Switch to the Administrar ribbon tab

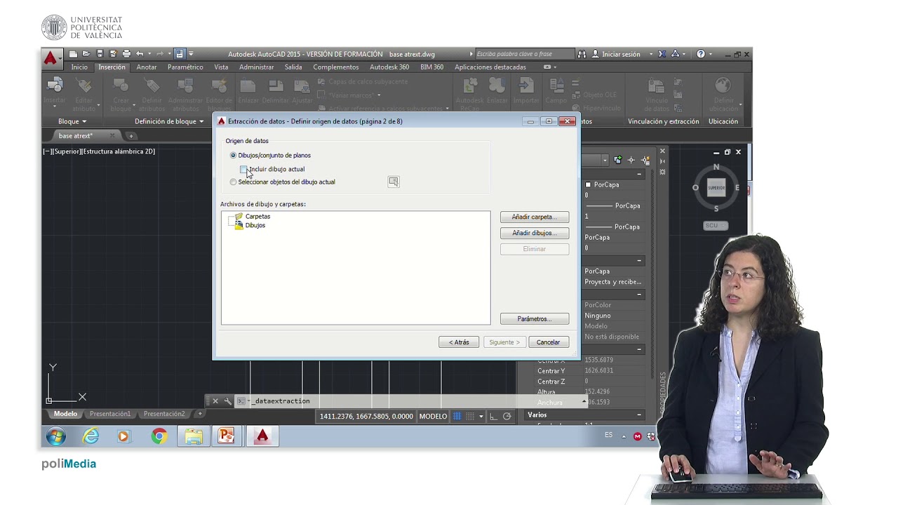pos(257,67)
